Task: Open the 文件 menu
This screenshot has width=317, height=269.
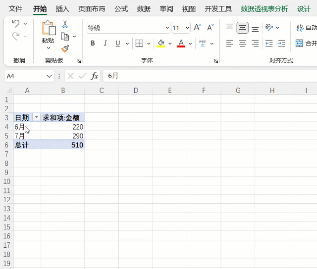Action: click(x=16, y=9)
